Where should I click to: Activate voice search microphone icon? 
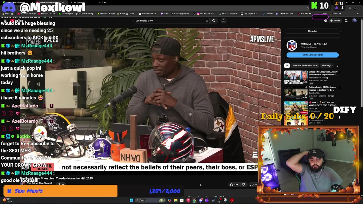tap(223, 21)
